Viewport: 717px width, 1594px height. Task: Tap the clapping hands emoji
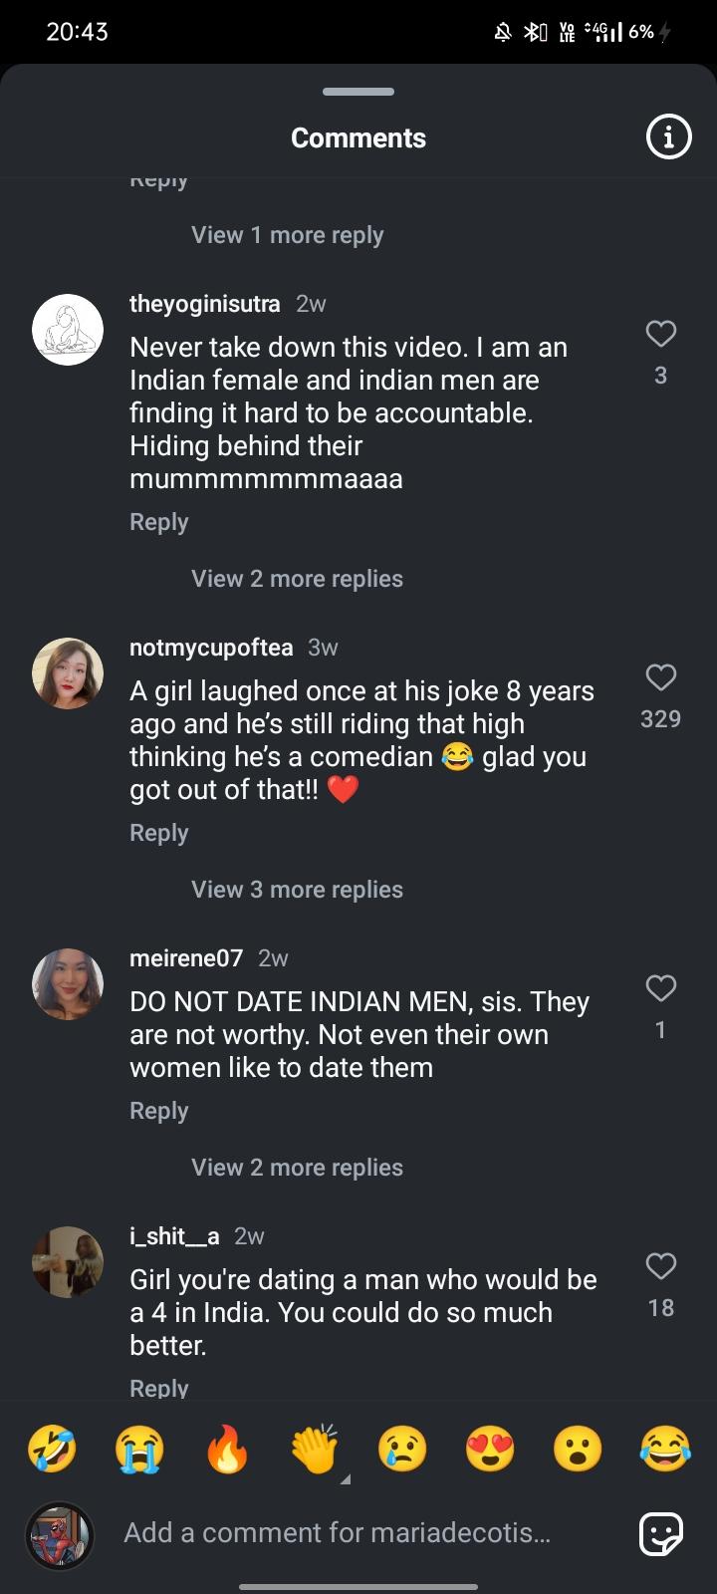(315, 1450)
